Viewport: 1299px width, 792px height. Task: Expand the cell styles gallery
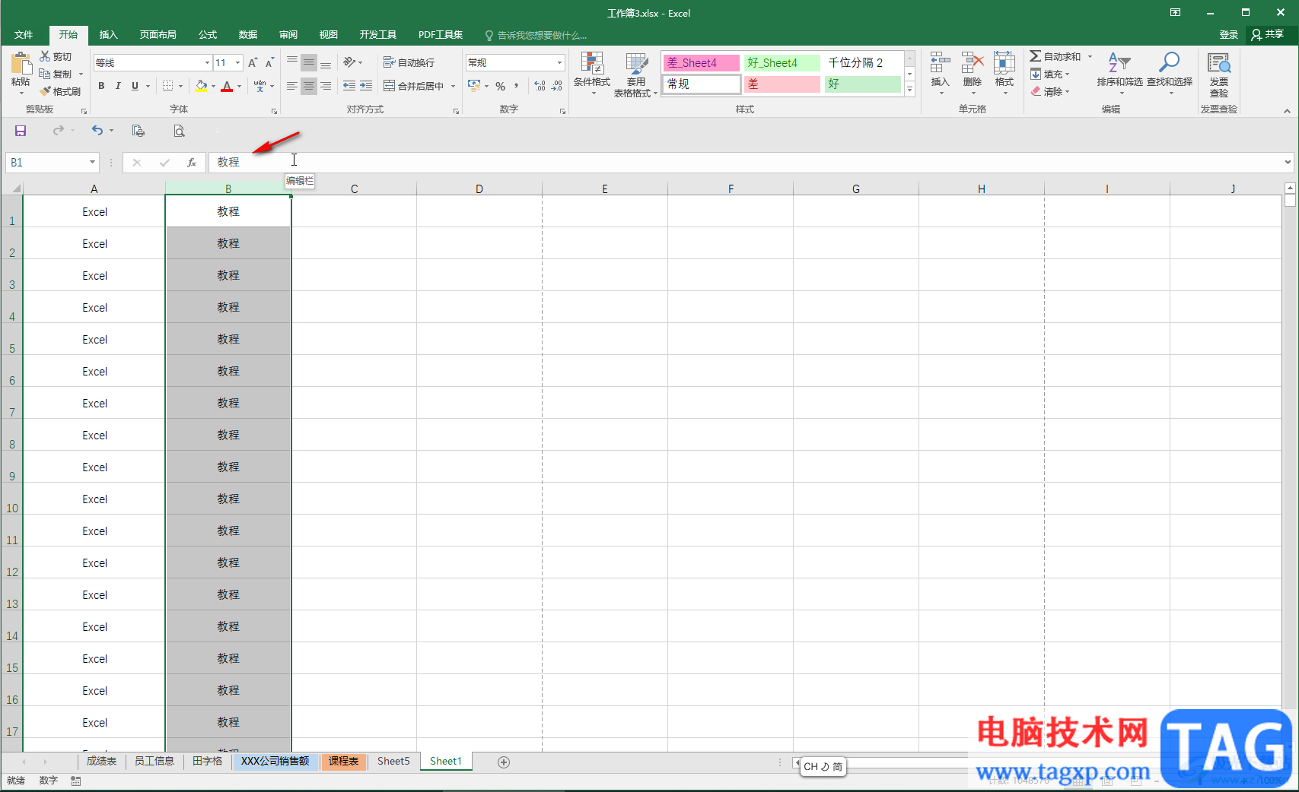click(909, 89)
